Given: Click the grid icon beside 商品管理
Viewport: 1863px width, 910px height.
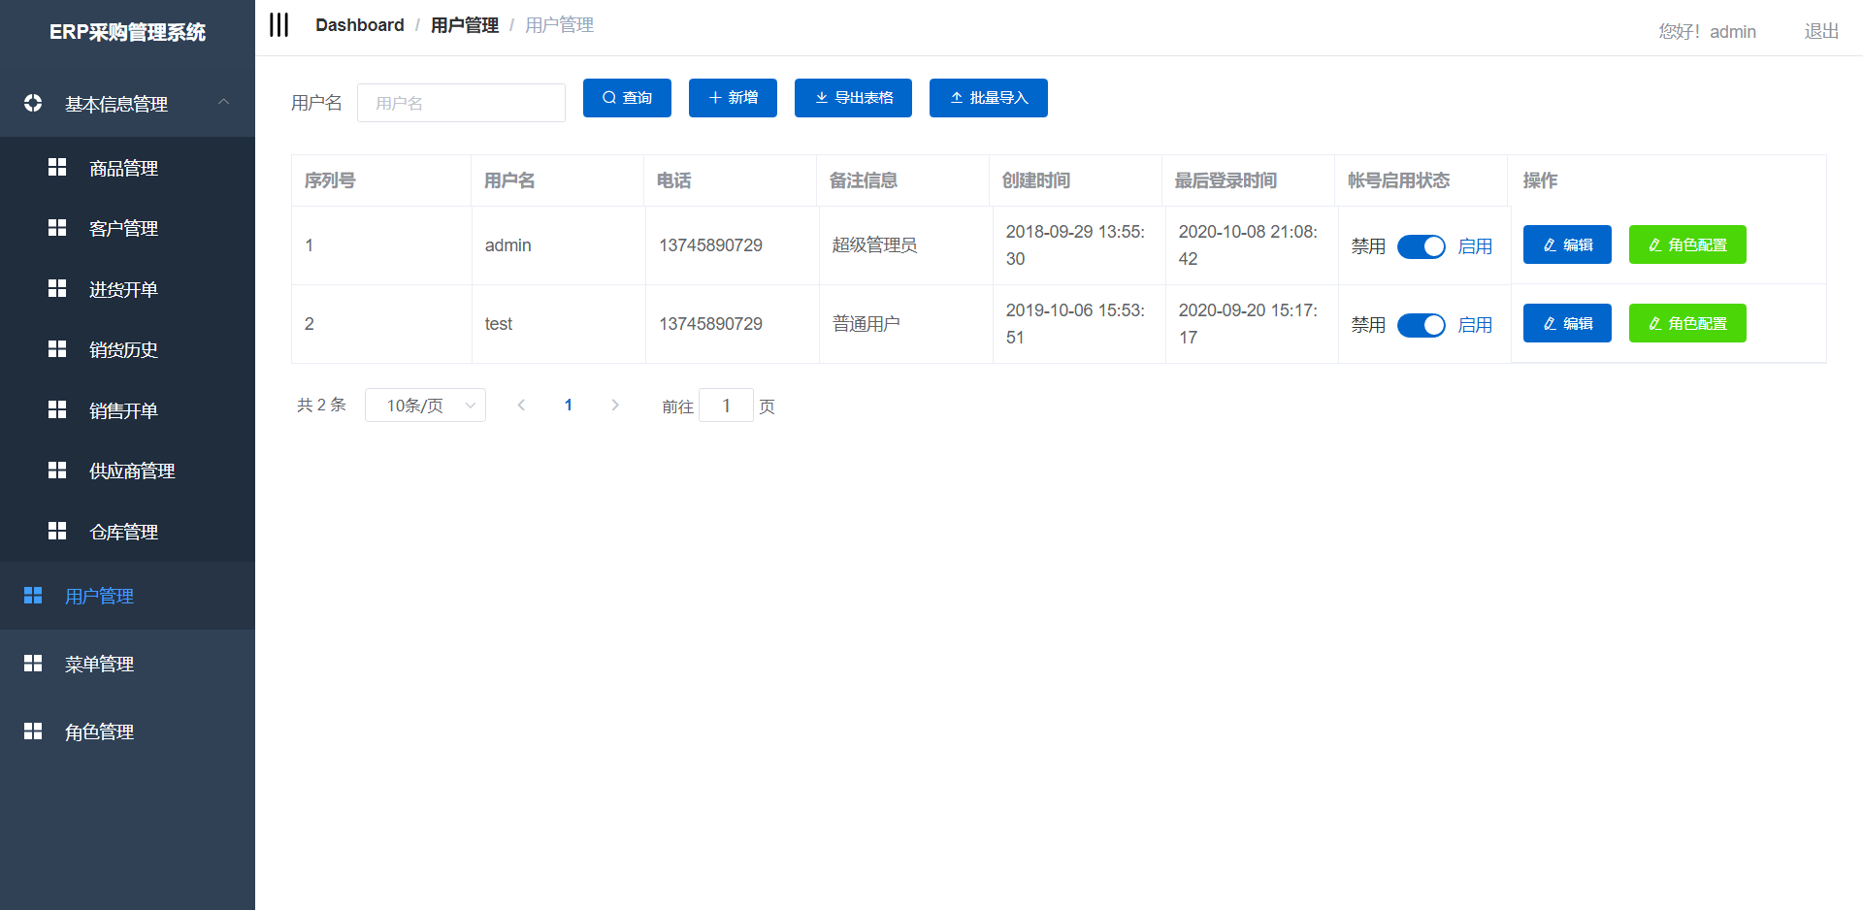Looking at the screenshot, I should click(x=57, y=167).
